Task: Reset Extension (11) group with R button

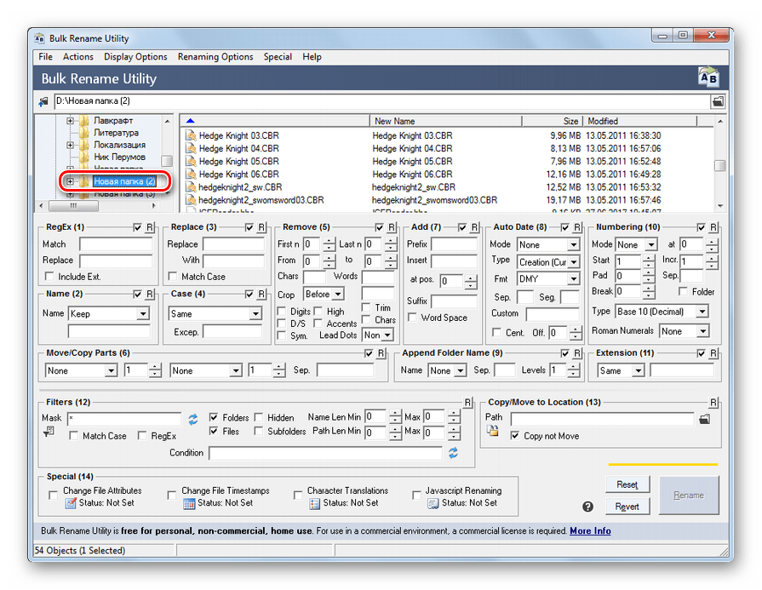Action: pyautogui.click(x=713, y=353)
